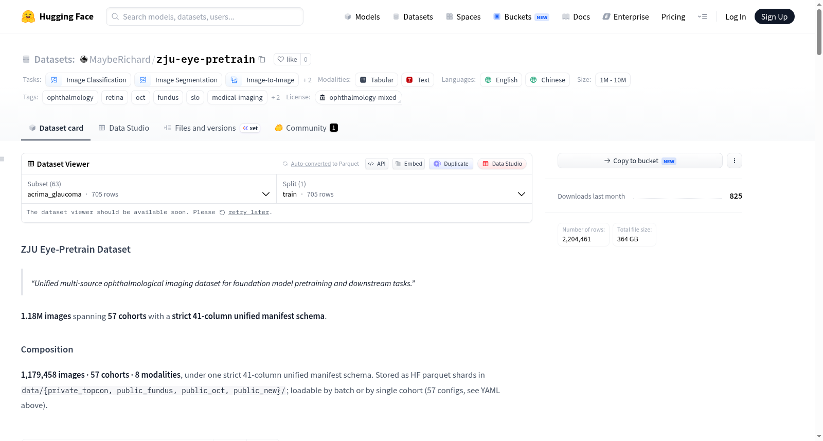Click the owner avatar beside MaybeRichard
The width and height of the screenshot is (823, 441).
(x=84, y=59)
